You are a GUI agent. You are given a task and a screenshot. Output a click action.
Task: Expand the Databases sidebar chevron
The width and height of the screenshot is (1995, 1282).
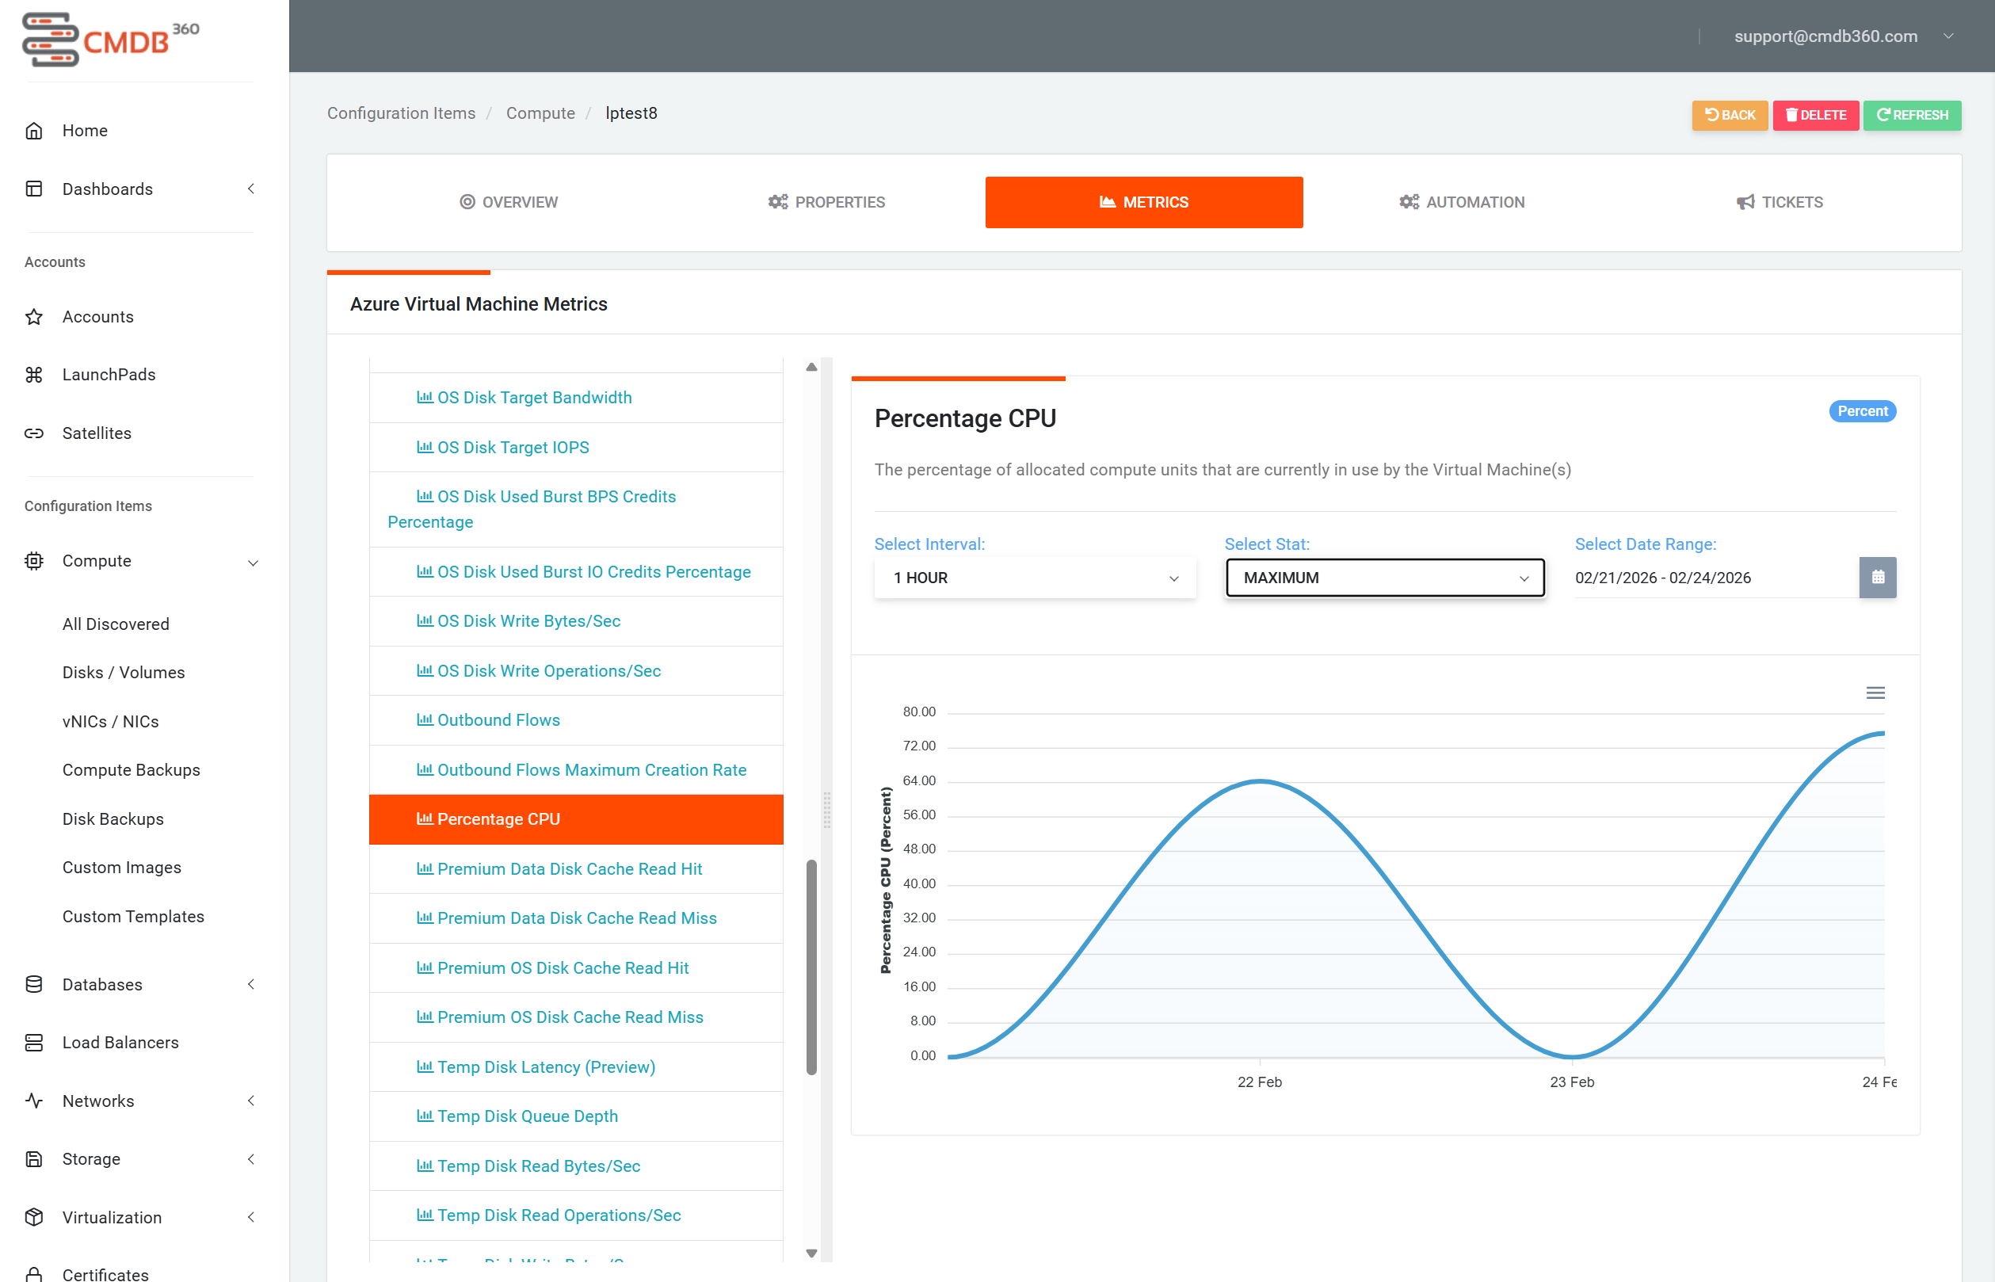click(251, 984)
